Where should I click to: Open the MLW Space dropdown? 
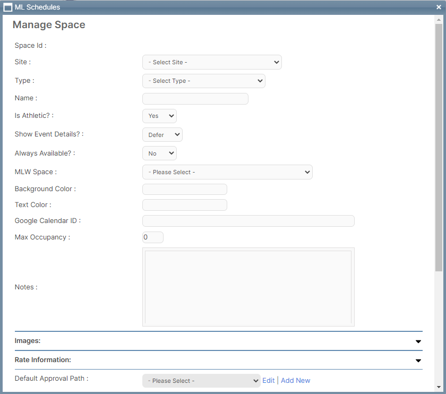pyautogui.click(x=227, y=172)
